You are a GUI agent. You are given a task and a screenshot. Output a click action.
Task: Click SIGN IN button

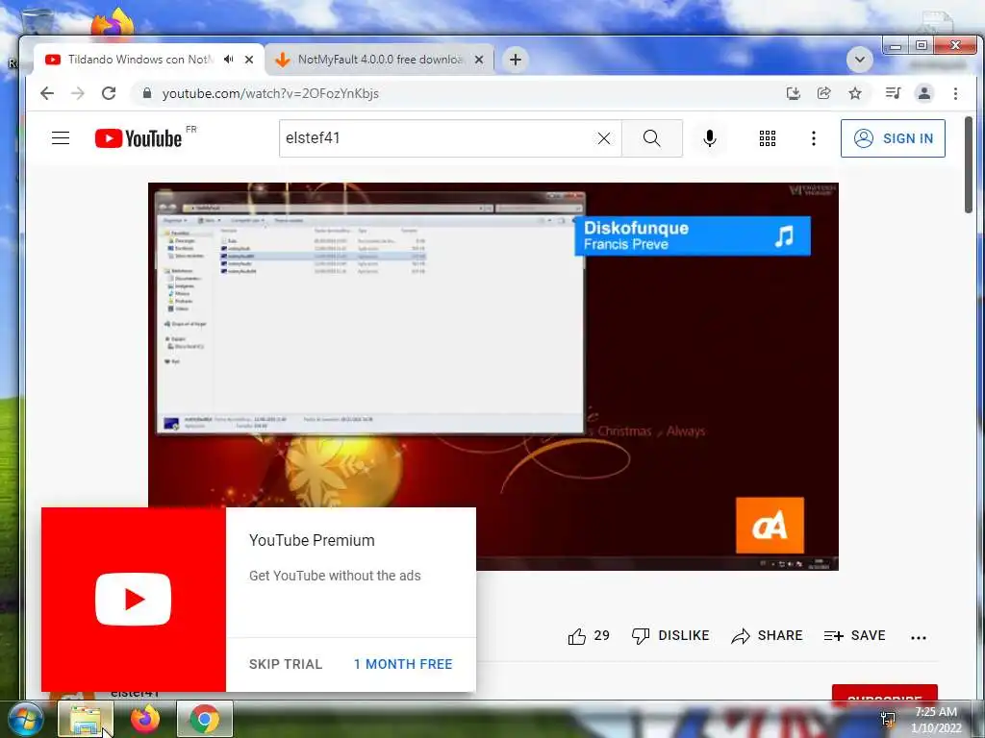coord(893,138)
